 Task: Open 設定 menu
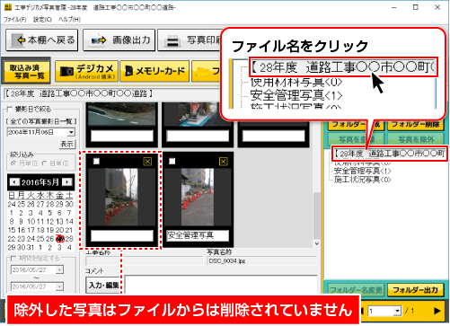coord(42,20)
